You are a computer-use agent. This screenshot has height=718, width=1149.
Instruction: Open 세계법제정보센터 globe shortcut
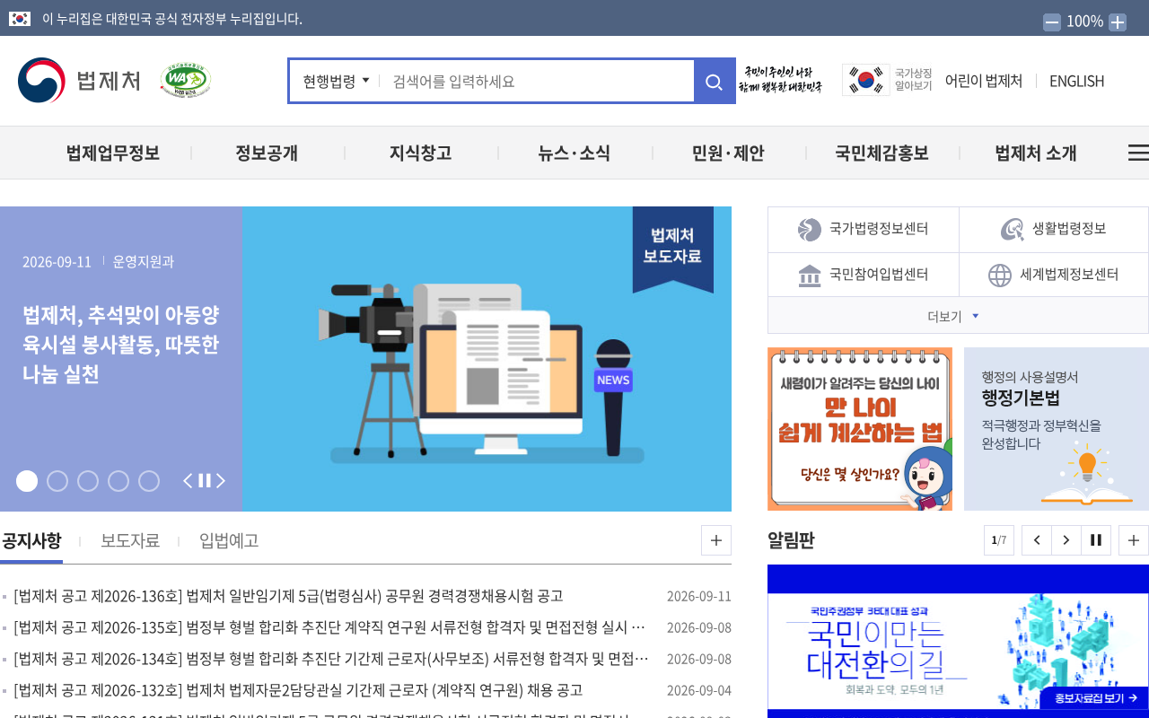point(1054,275)
